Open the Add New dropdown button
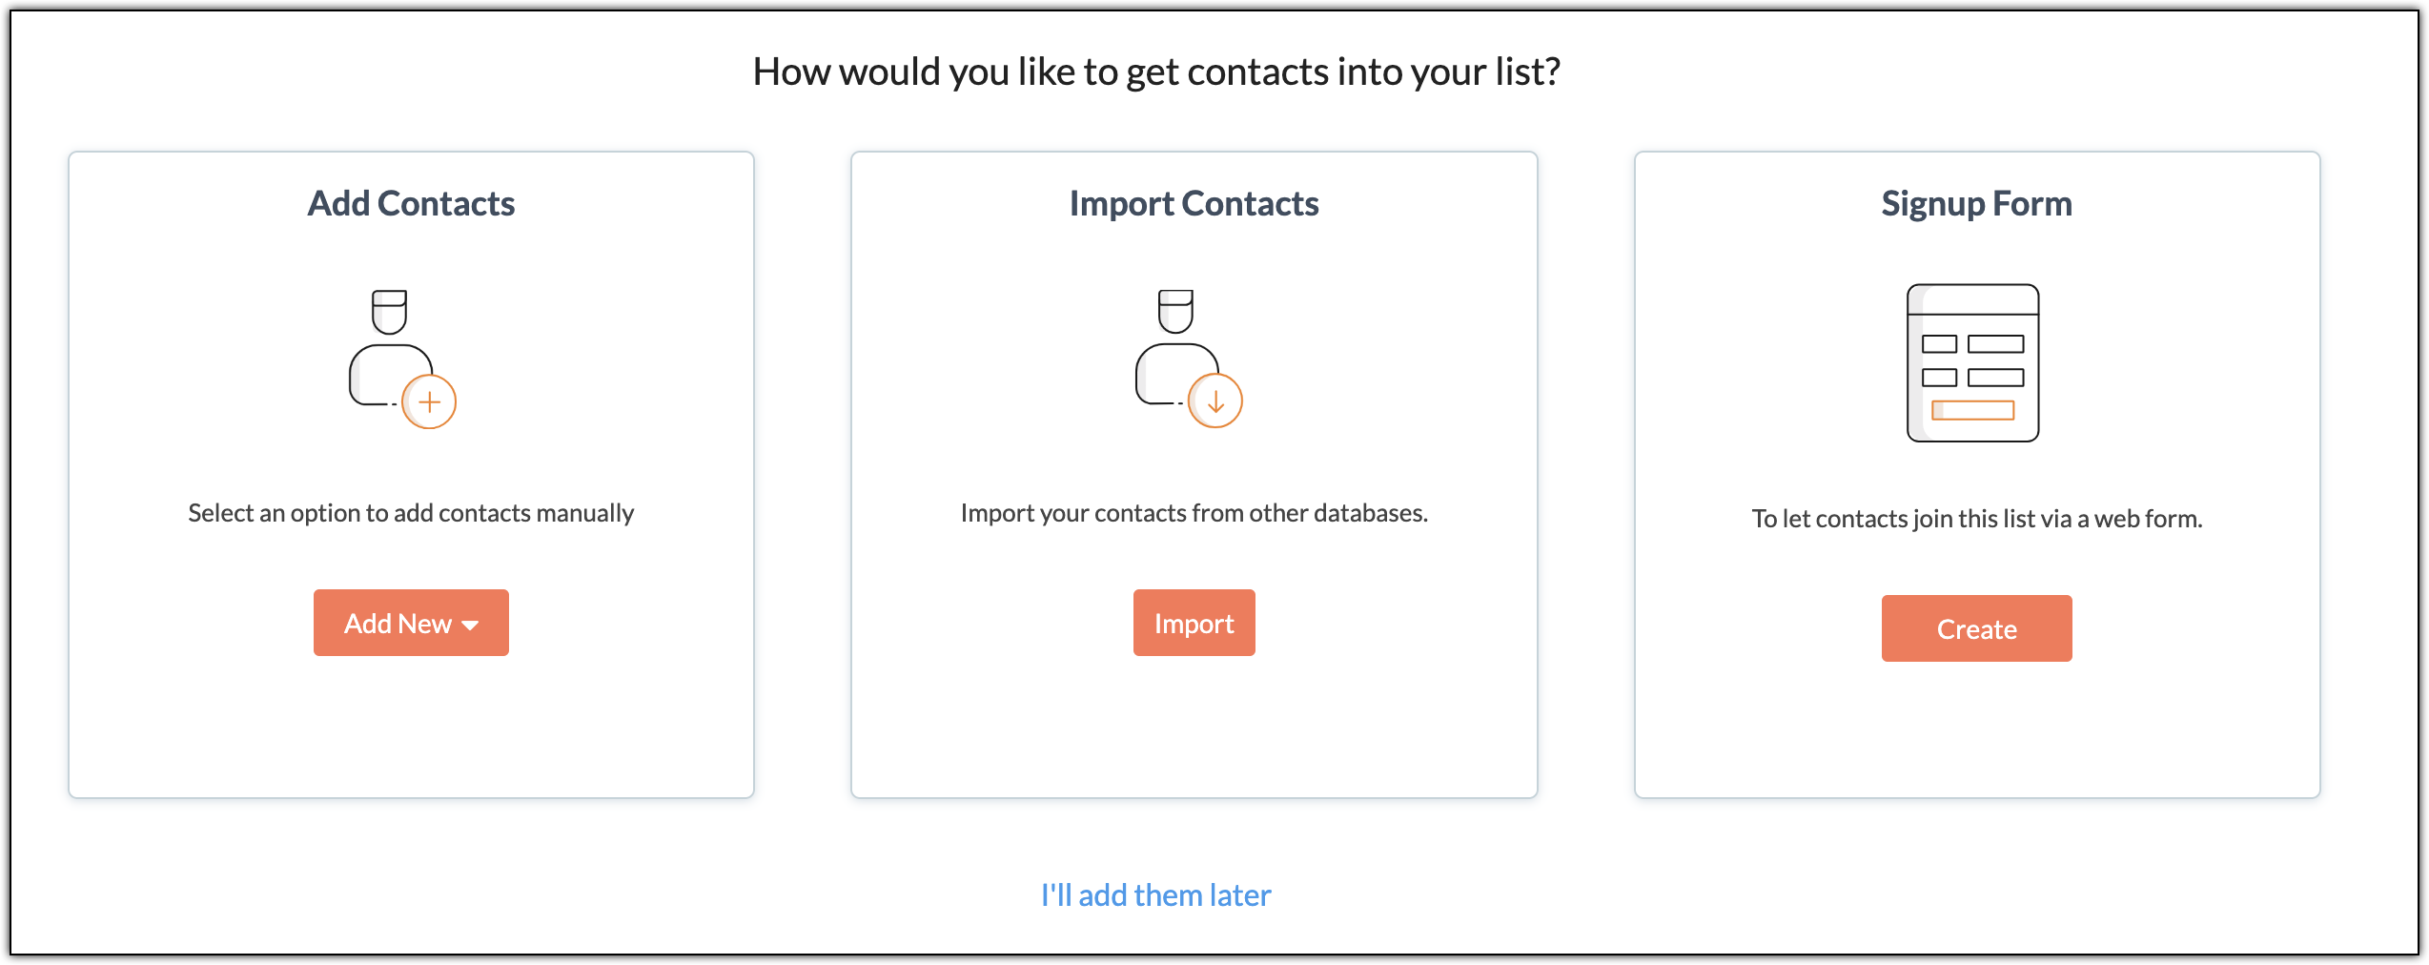This screenshot has height=965, width=2429. pyautogui.click(x=411, y=623)
